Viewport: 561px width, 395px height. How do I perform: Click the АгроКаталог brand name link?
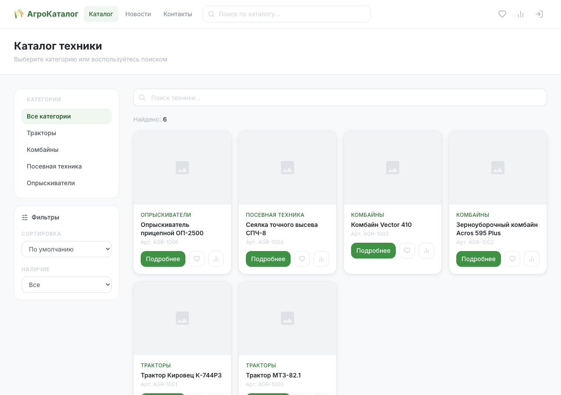[x=53, y=14]
